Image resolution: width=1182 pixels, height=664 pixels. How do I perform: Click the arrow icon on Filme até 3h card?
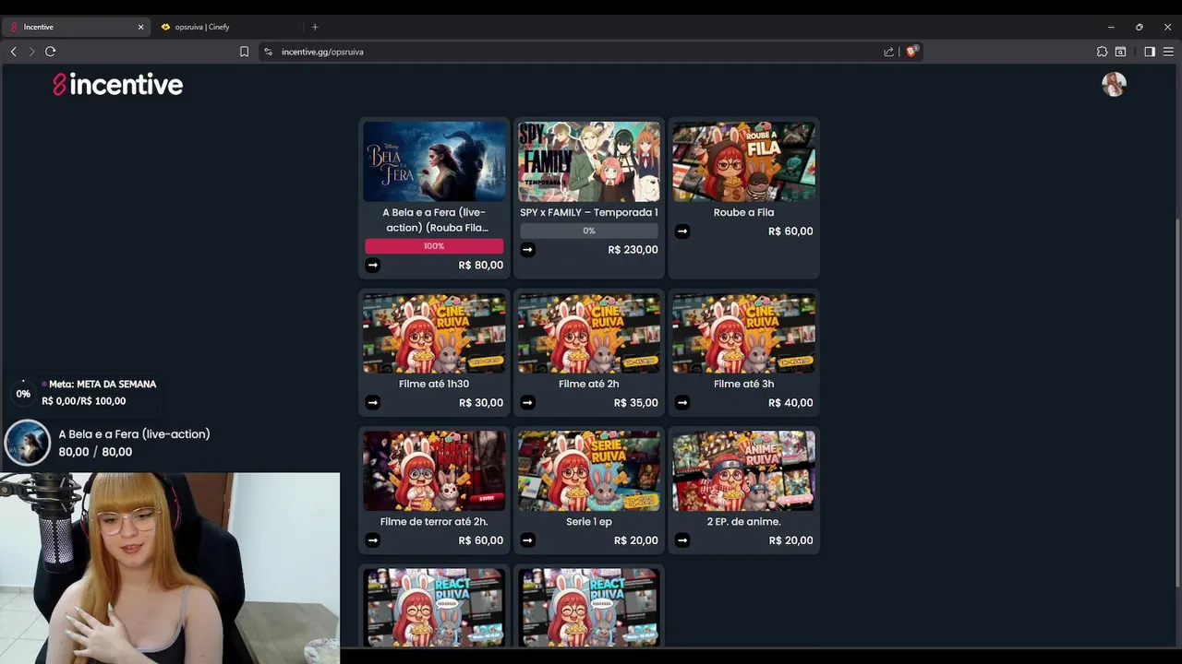point(682,403)
